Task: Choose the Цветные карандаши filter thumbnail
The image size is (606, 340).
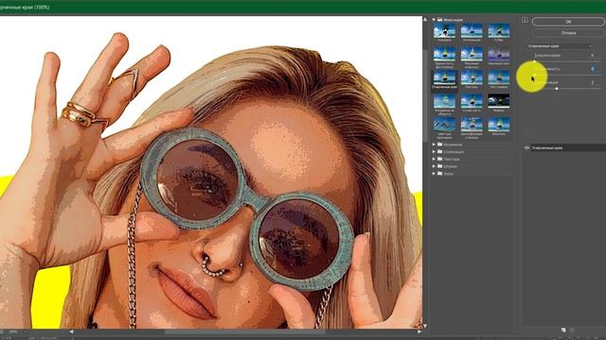Action: click(444, 125)
